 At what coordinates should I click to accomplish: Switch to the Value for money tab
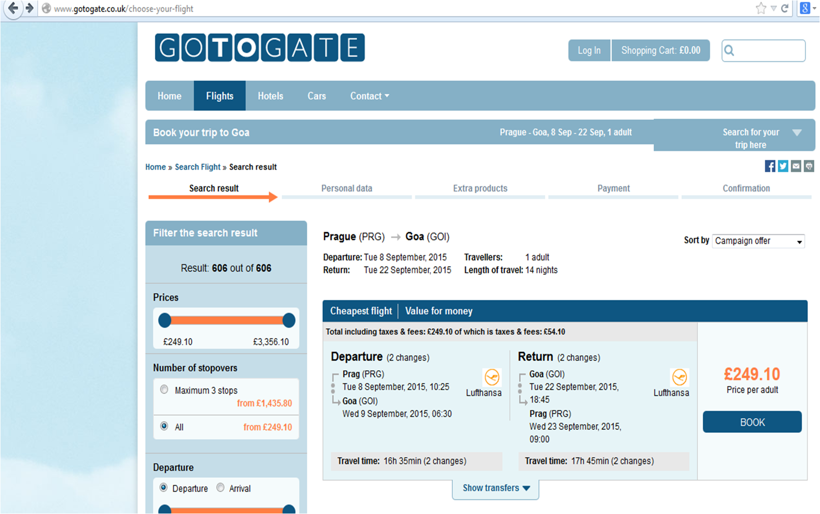click(439, 311)
